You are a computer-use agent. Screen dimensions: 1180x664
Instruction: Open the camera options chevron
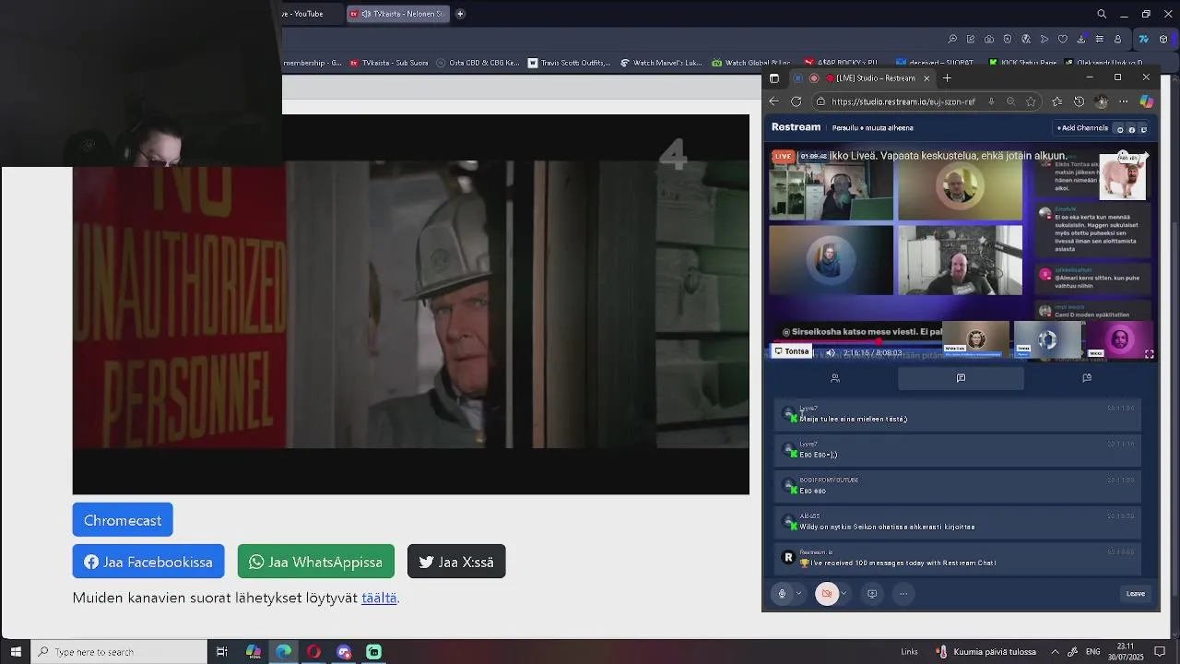pos(844,594)
